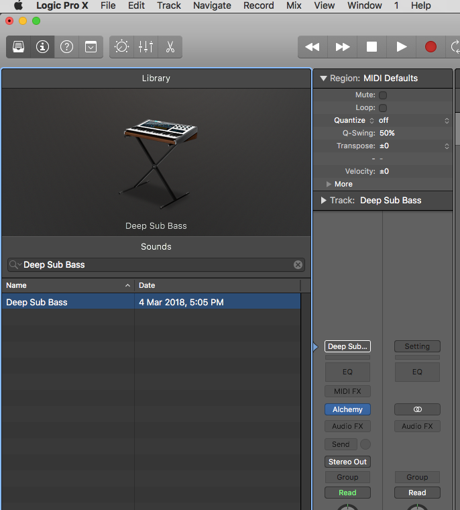The width and height of the screenshot is (460, 510).
Task: Collapse the Region MIDI Defaults section
Action: (323, 79)
